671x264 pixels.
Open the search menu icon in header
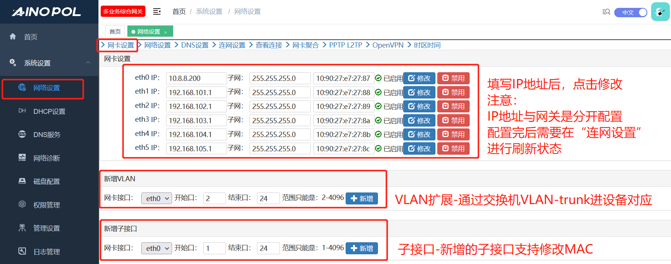(606, 12)
